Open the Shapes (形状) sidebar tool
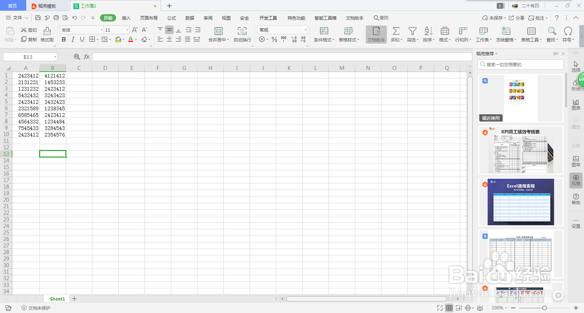 tap(576, 86)
